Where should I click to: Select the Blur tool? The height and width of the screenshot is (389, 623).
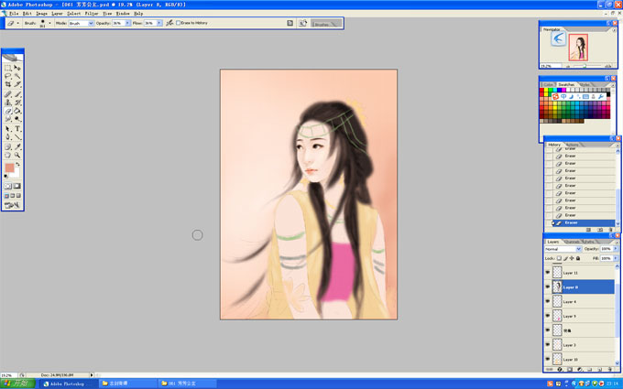tap(7, 119)
